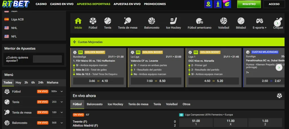The height and width of the screenshot is (129, 289).
Task: Click the green REGISTRO button
Action: click(x=249, y=4)
